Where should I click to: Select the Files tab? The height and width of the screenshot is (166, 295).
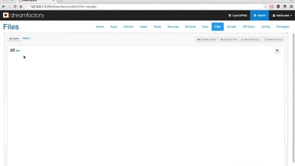click(218, 27)
